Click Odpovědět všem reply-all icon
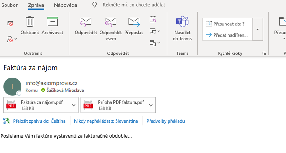Screen dimensions: 286x153 coord(110,22)
